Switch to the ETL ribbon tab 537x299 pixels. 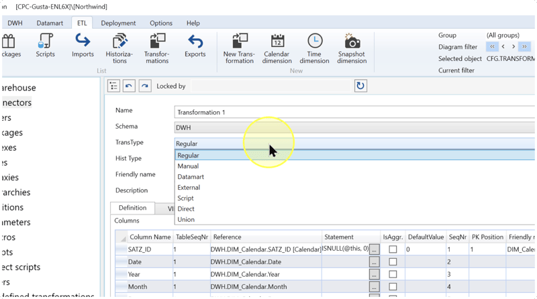pos(82,23)
